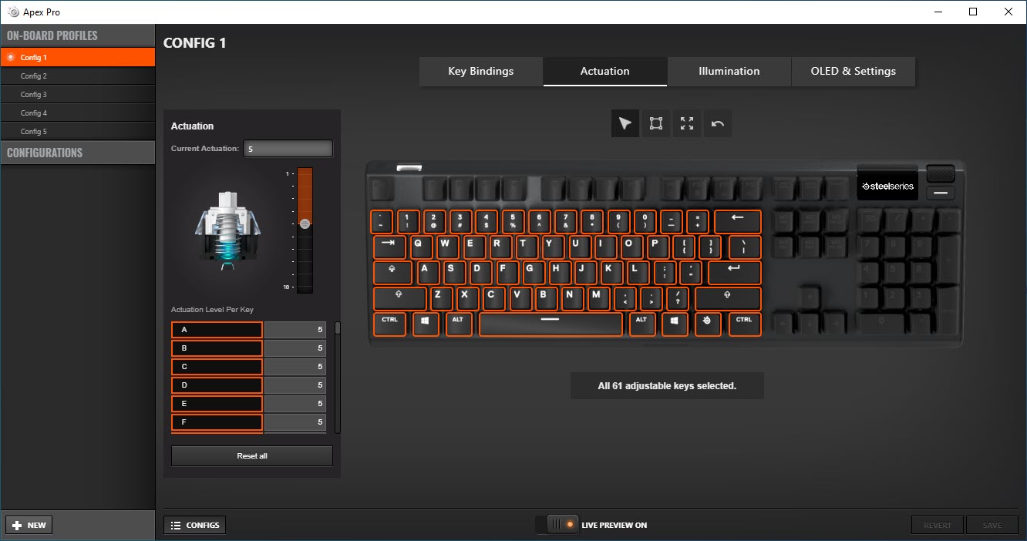Screen dimensions: 1027x541
Task: Select the right Windows key
Action: click(x=675, y=324)
